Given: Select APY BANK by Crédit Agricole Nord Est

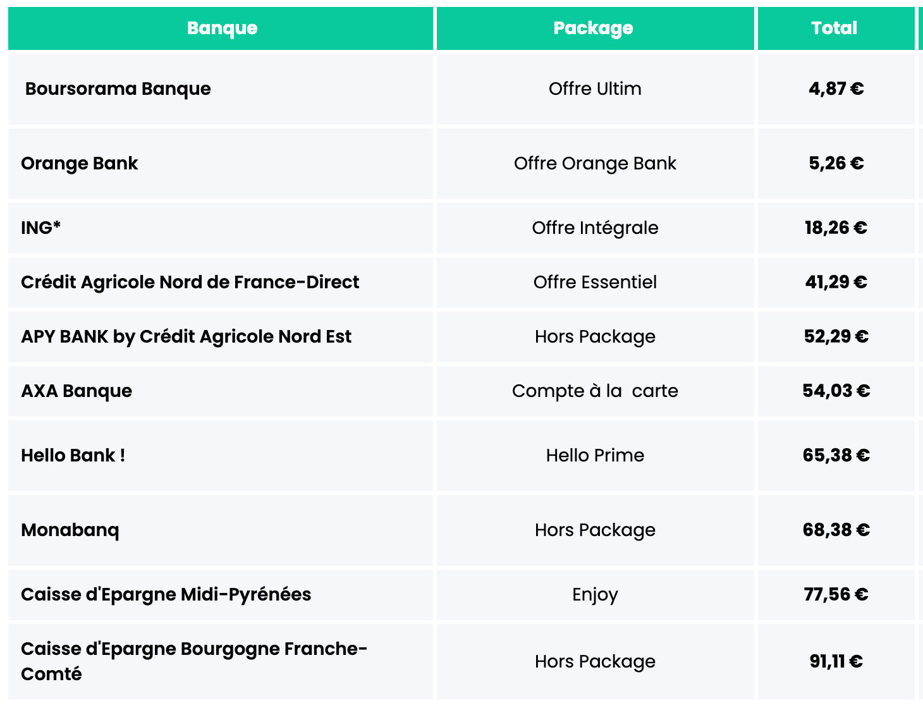Looking at the screenshot, I should click(x=186, y=337).
